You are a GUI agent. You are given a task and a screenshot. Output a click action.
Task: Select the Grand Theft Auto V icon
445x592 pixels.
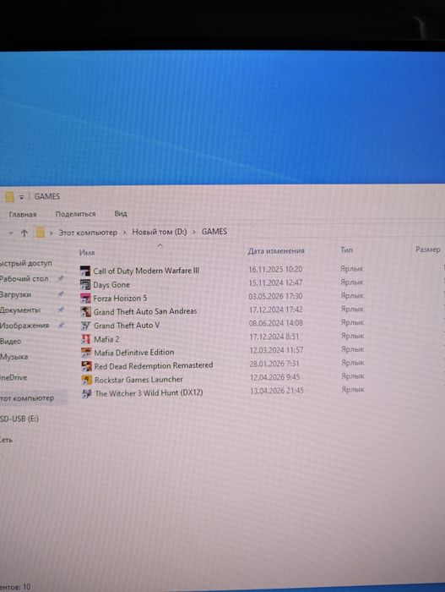(x=86, y=325)
